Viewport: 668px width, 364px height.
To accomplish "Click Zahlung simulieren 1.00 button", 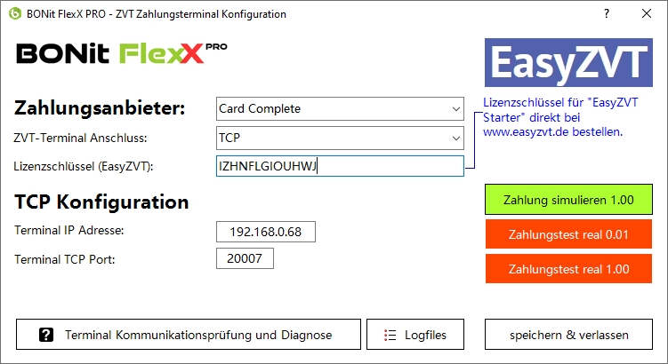I will (x=568, y=200).
